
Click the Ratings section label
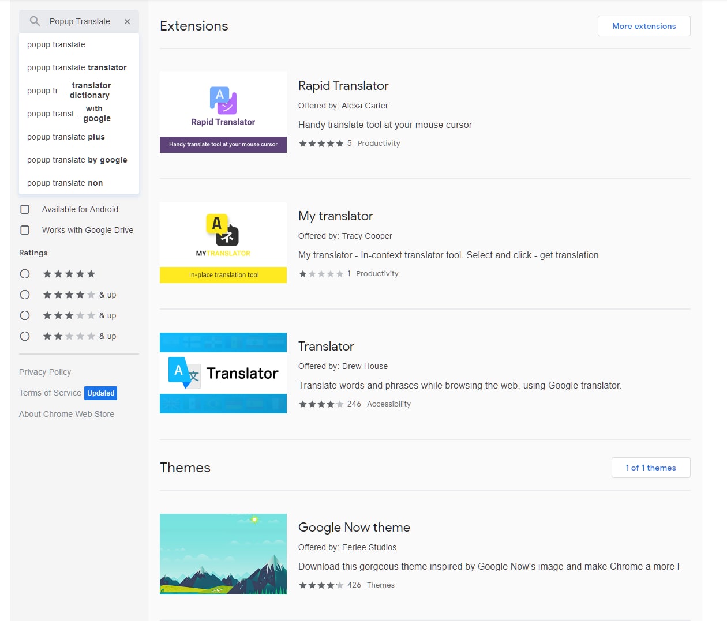tap(33, 253)
